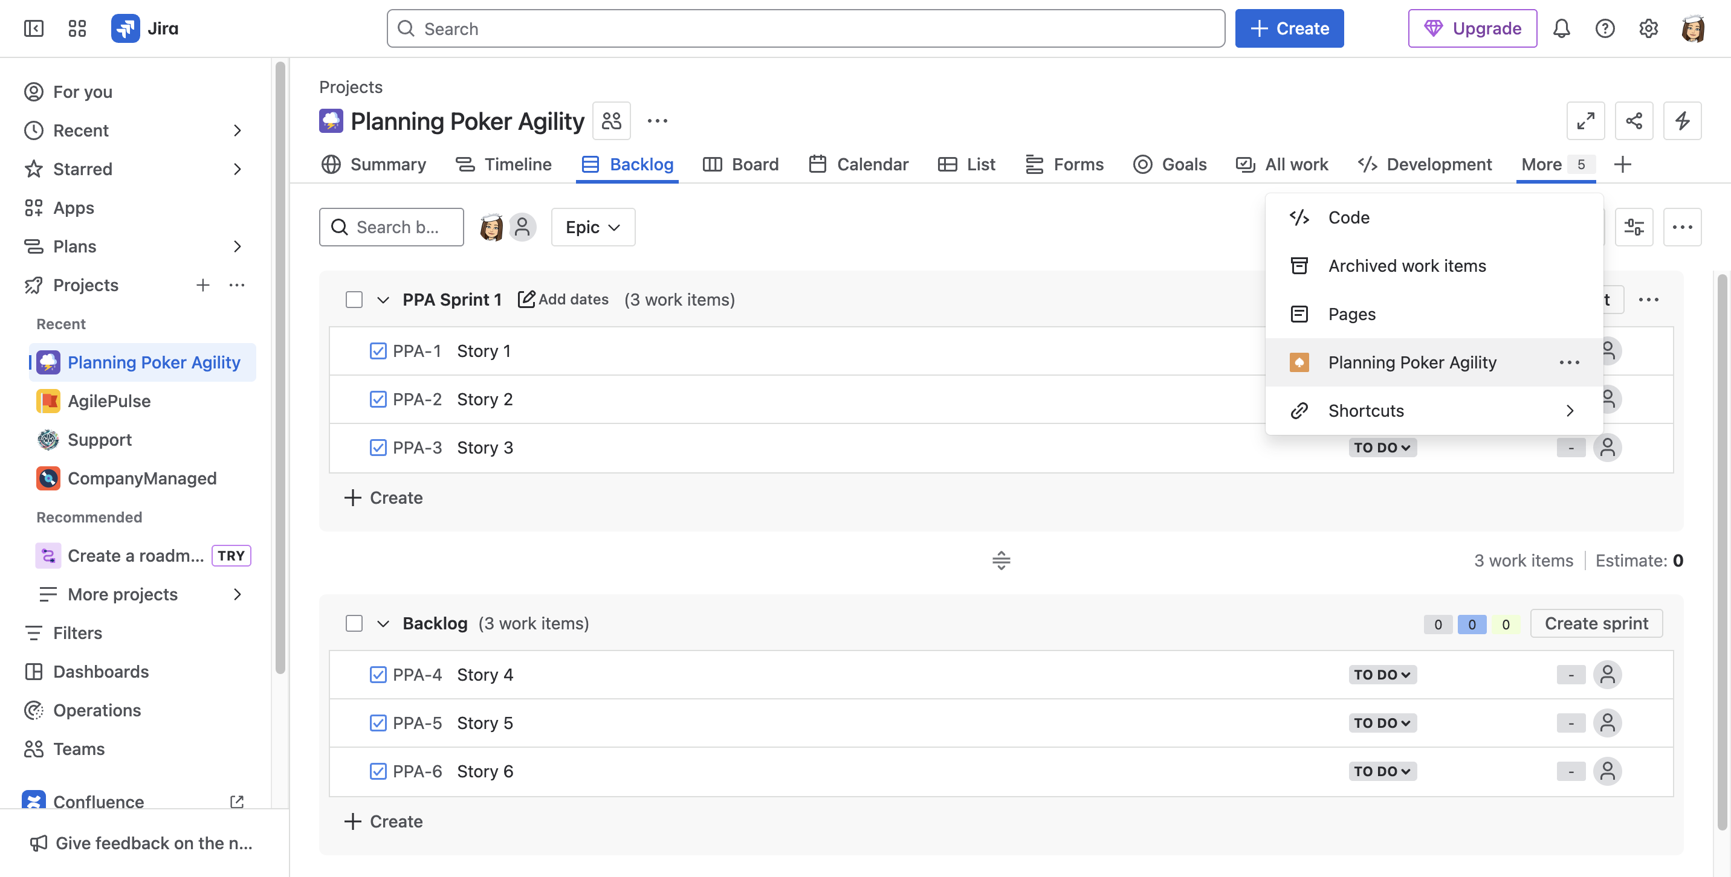The width and height of the screenshot is (1731, 877).
Task: Open automation lightning bolt icon
Action: (x=1682, y=121)
